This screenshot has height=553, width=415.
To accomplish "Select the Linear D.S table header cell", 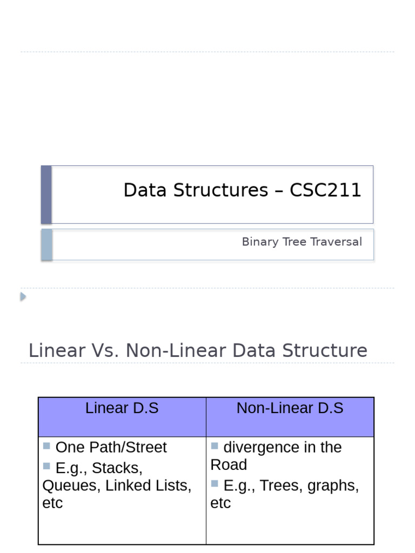I will pyautogui.click(x=122, y=409).
